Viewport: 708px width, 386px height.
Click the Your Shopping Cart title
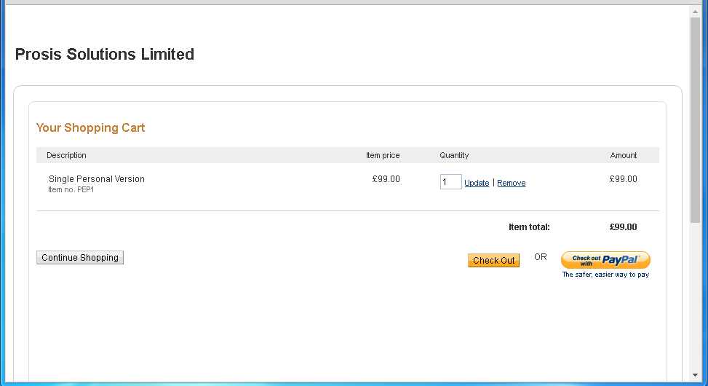[90, 128]
